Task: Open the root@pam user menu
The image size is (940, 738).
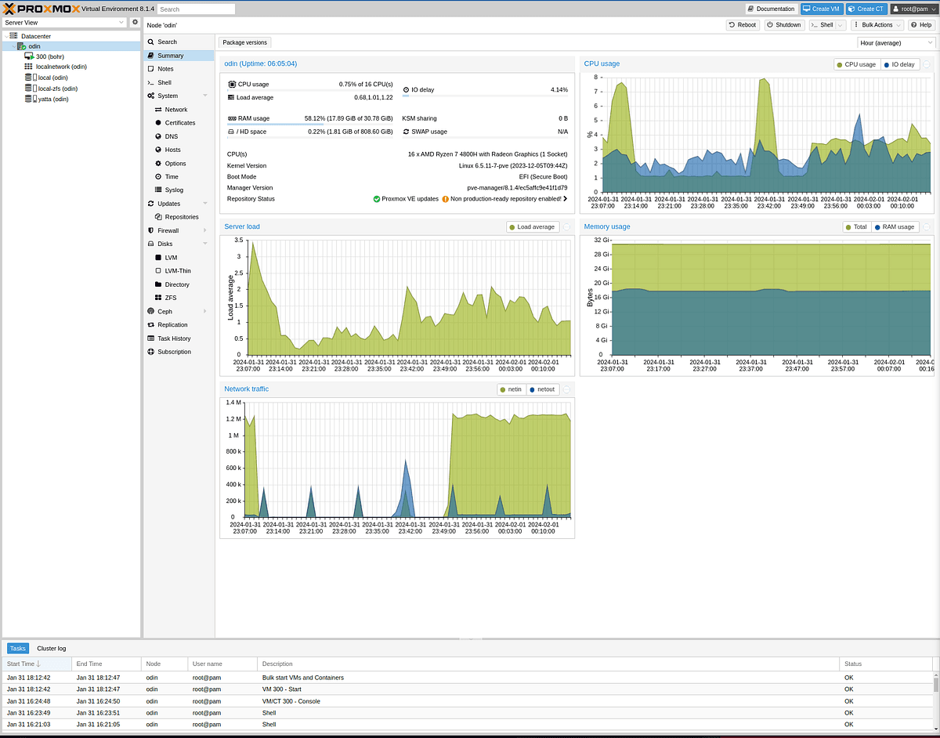Action: (x=913, y=9)
